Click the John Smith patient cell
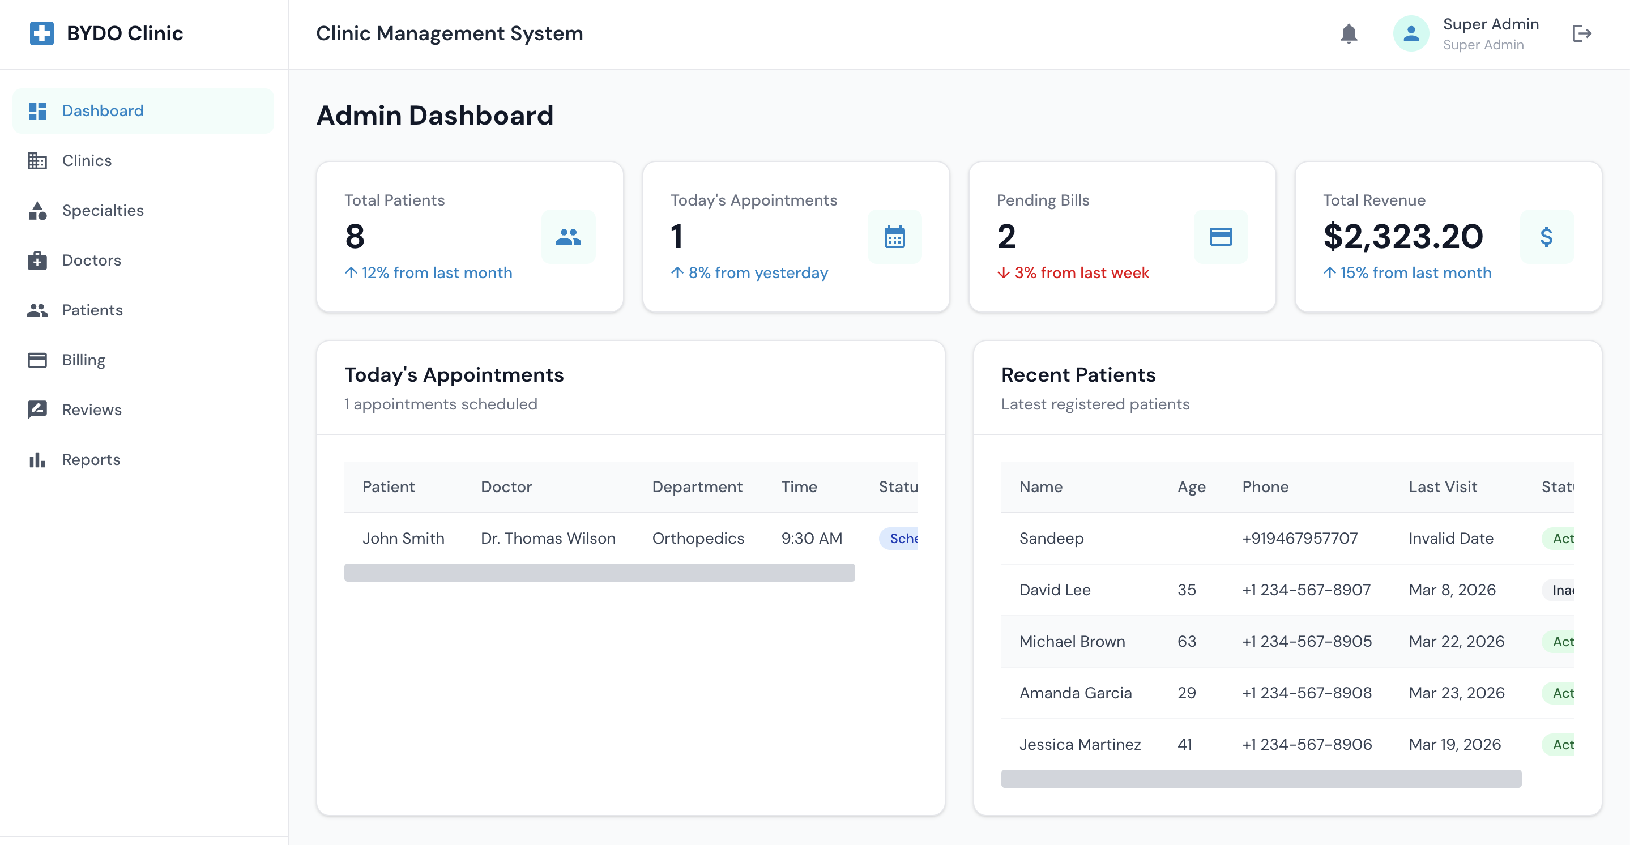The image size is (1630, 845). coord(403,539)
